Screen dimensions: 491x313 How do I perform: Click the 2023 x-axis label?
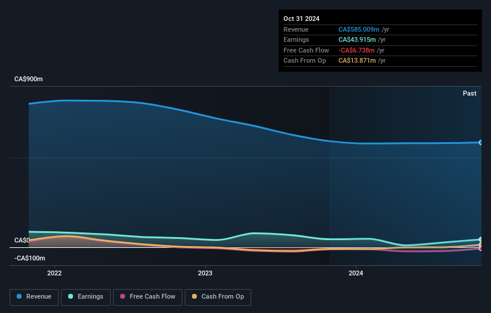point(205,273)
